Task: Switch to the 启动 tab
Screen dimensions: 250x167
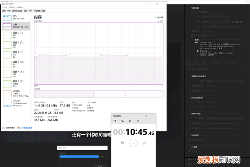Action: pos(25,11)
